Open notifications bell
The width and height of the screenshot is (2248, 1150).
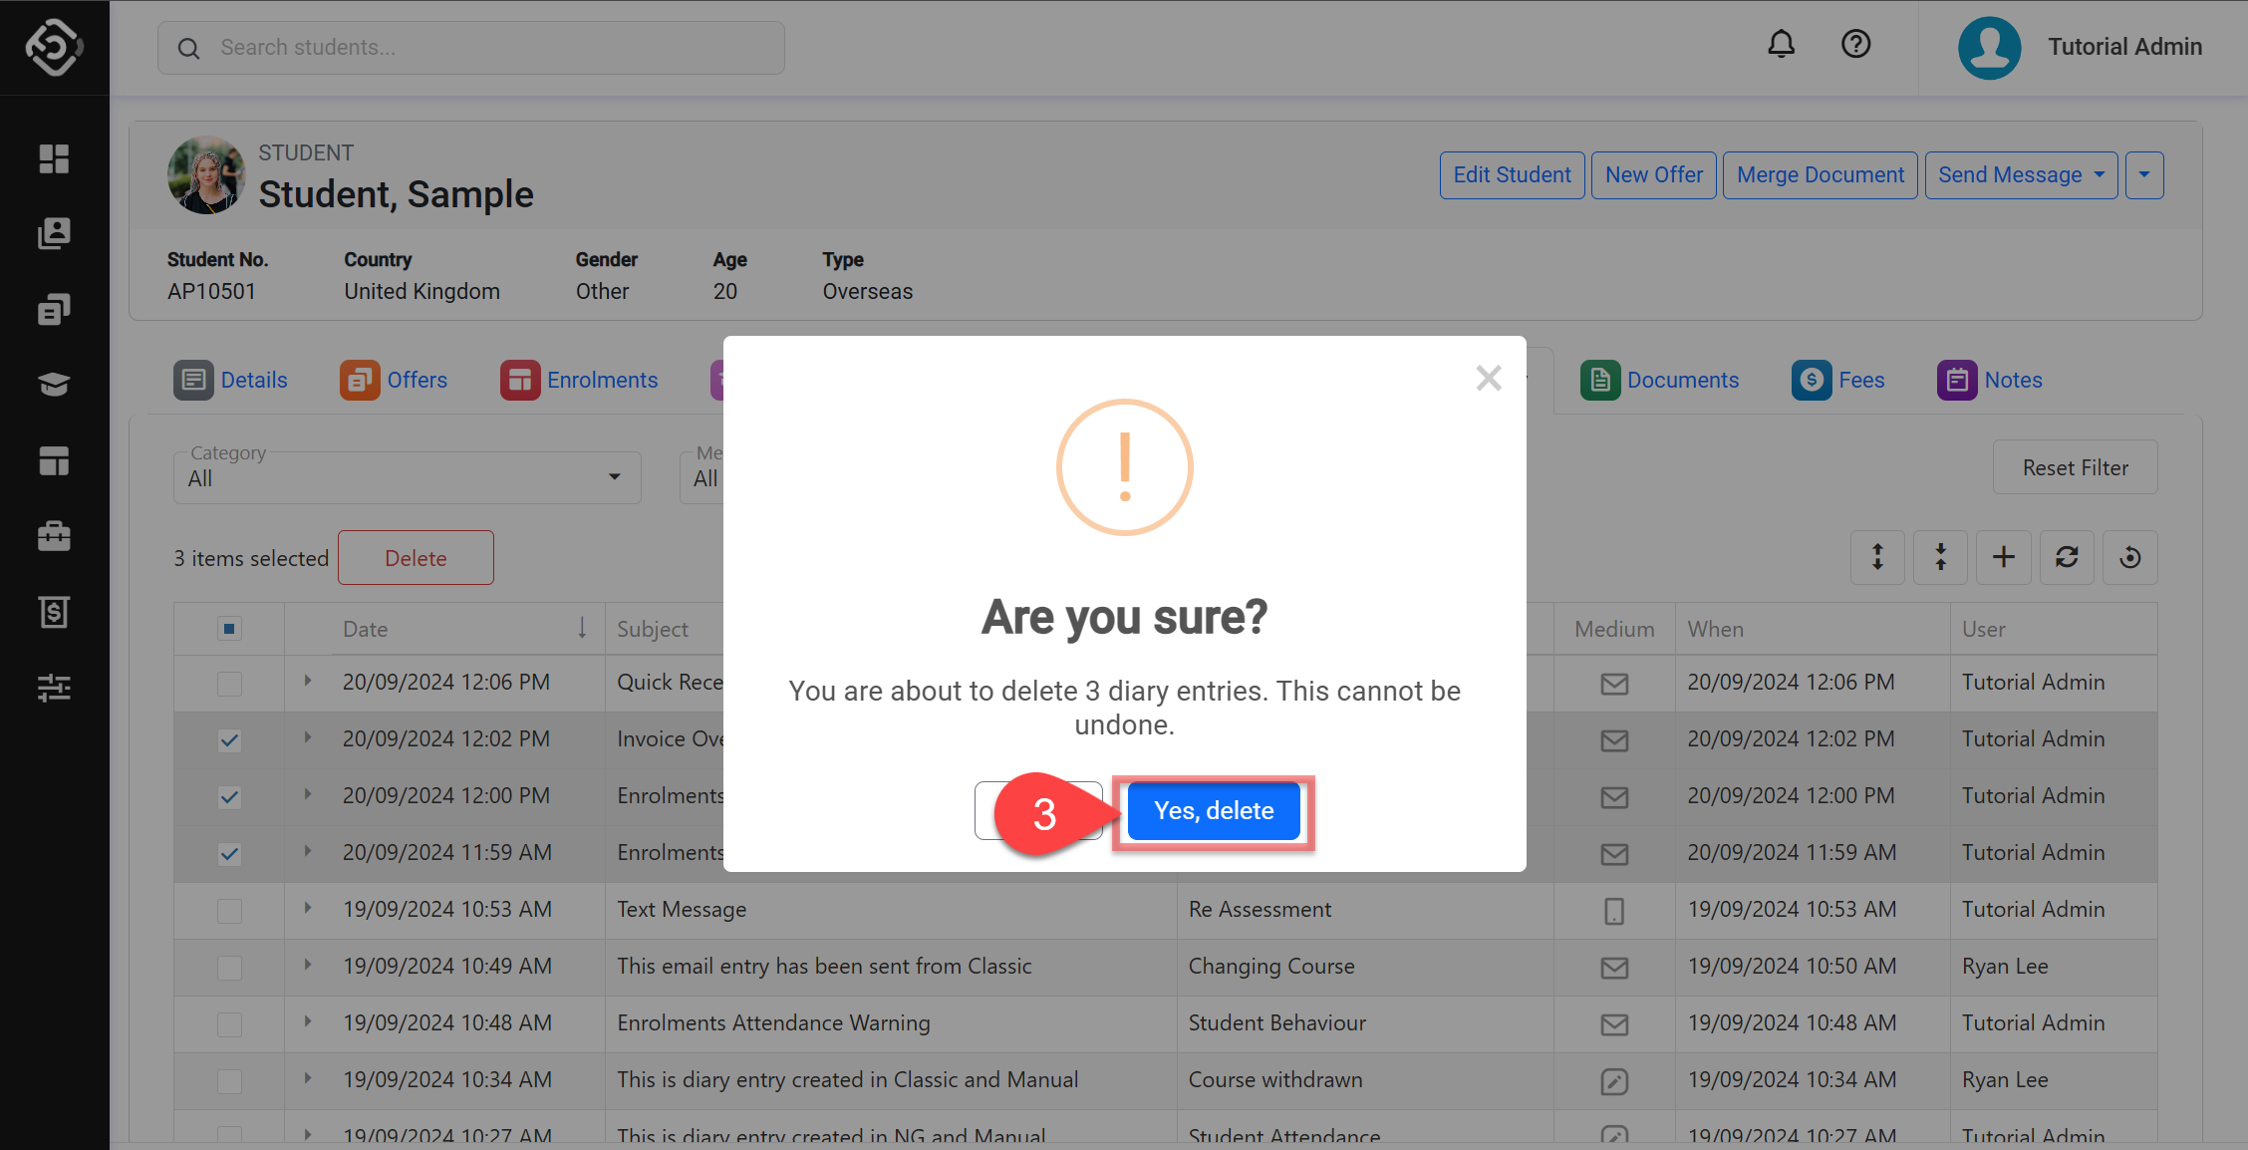(x=1781, y=45)
